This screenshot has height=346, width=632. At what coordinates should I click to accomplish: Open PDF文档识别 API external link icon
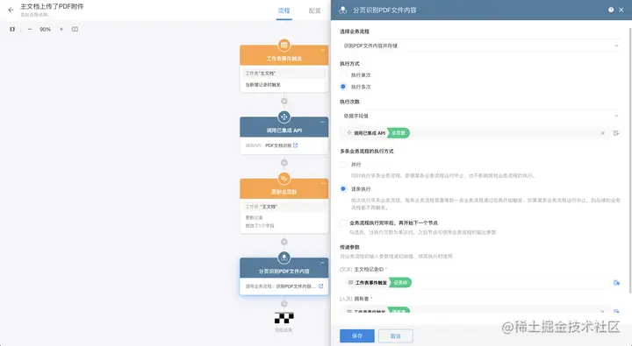(x=296, y=145)
